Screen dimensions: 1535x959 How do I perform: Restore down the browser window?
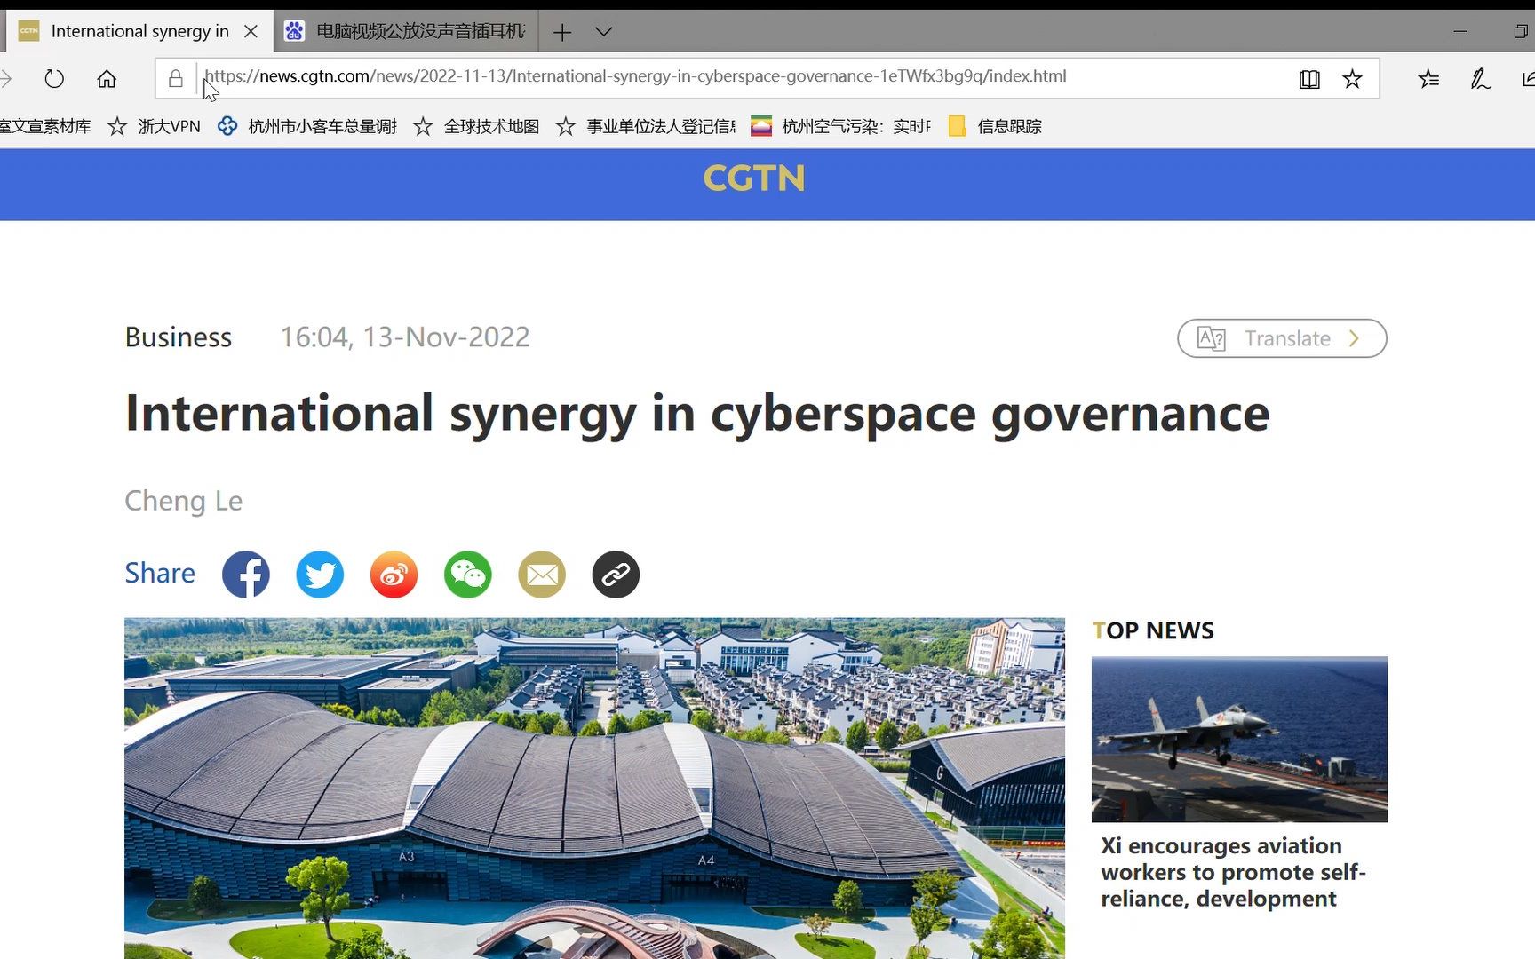click(1521, 31)
